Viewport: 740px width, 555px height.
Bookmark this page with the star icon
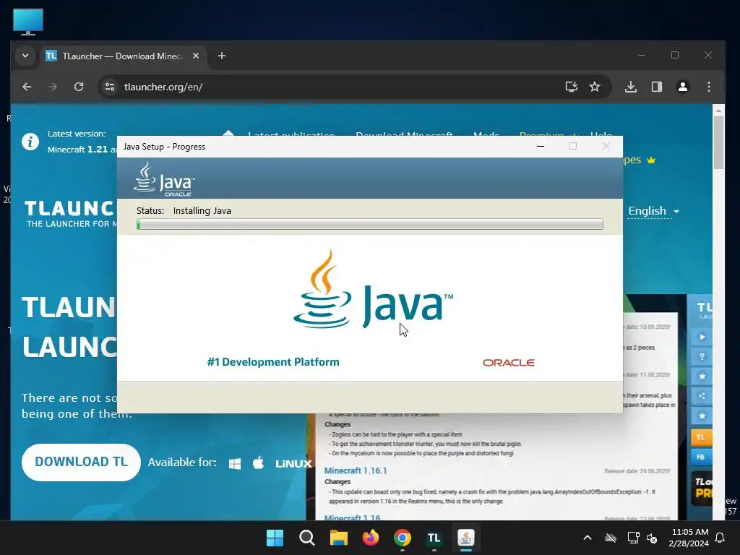[x=595, y=87]
